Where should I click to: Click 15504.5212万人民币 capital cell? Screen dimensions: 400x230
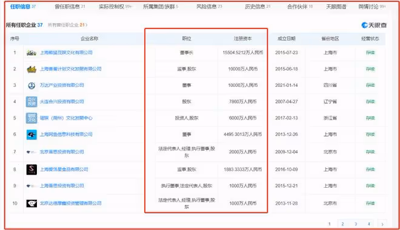pyautogui.click(x=242, y=53)
